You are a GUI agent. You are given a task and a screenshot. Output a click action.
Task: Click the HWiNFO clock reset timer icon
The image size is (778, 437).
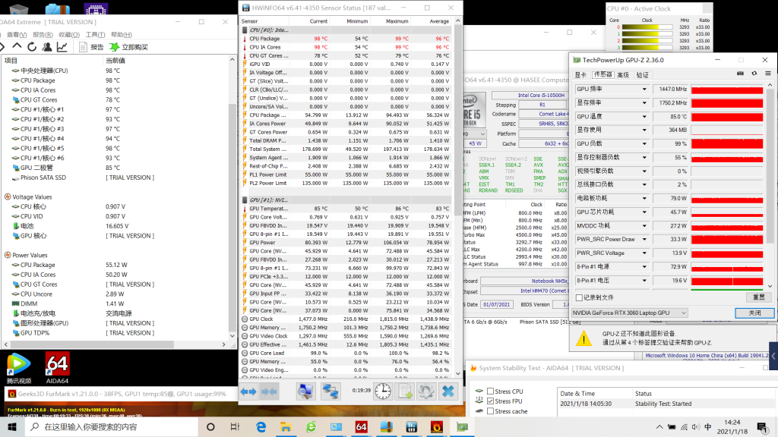pos(383,391)
